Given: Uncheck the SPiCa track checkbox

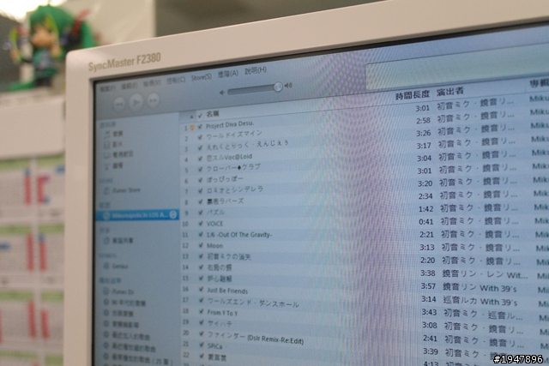Looking at the screenshot, I should pyautogui.click(x=202, y=345).
